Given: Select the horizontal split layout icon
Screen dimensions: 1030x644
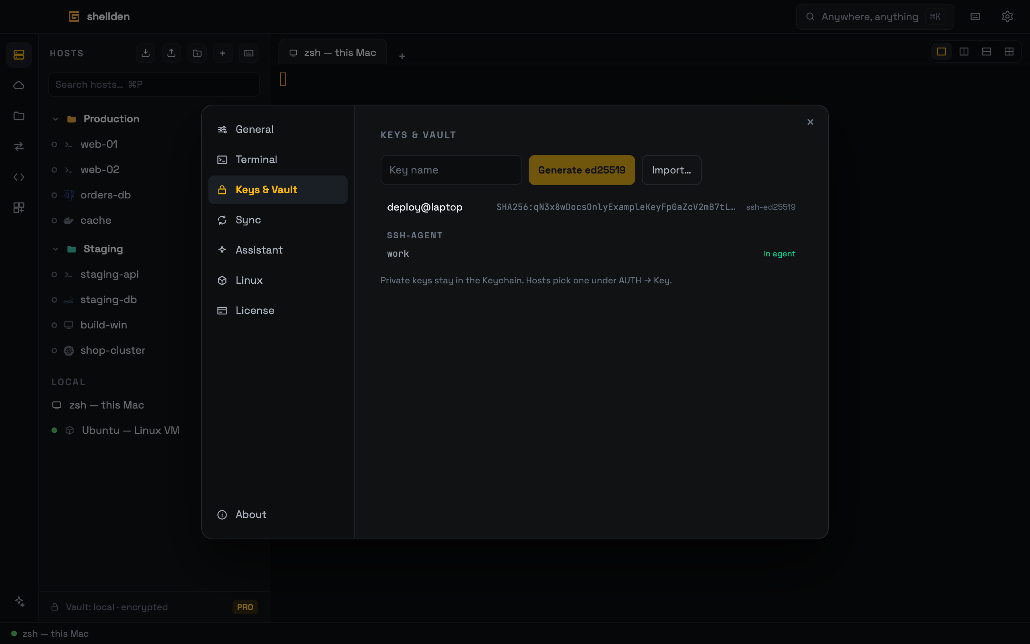Looking at the screenshot, I should (x=987, y=52).
